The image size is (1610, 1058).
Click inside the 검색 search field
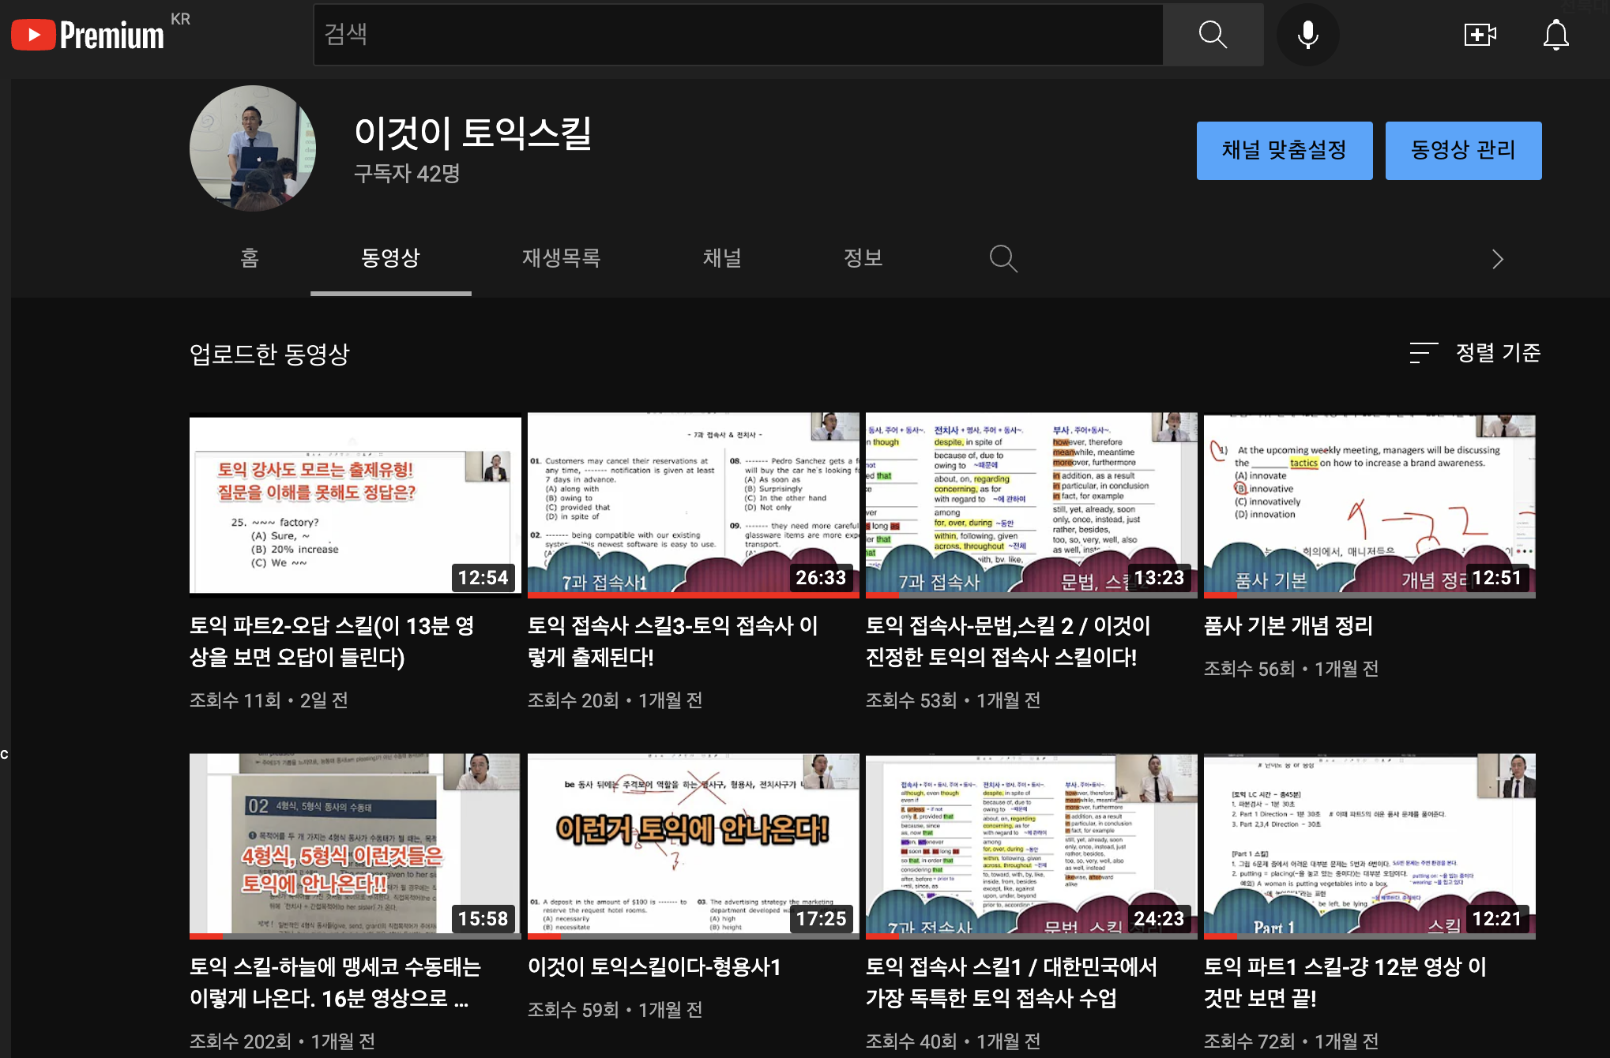pyautogui.click(x=738, y=35)
